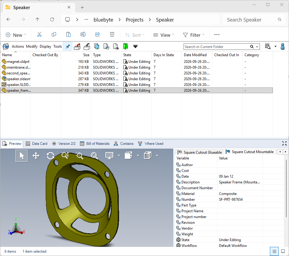Select Square Cutout Mountable configuration tab
This screenshot has height=256, width=289.
[250, 152]
